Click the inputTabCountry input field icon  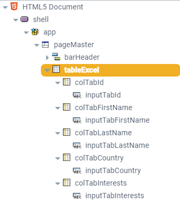[x=77, y=170]
